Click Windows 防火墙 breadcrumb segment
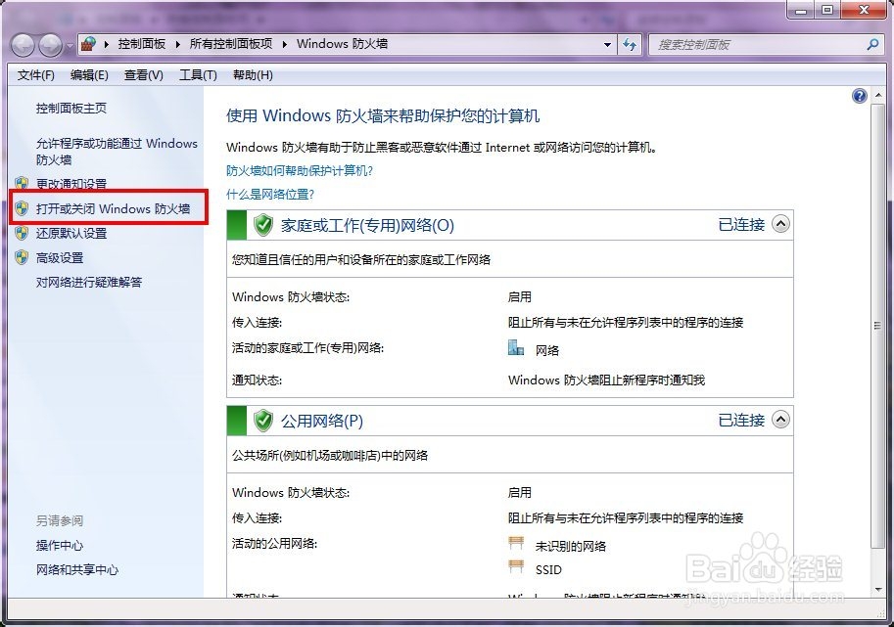This screenshot has width=894, height=627. pyautogui.click(x=342, y=44)
